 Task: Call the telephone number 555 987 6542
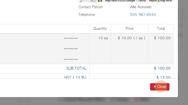coord(143,14)
